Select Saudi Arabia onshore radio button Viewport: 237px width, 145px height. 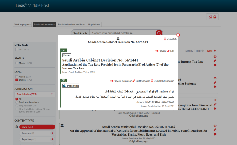(17, 102)
